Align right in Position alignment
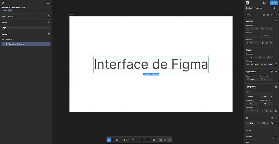 257,29
